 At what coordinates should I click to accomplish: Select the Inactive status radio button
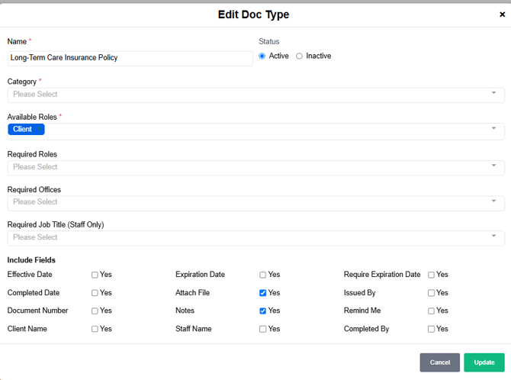[299, 56]
